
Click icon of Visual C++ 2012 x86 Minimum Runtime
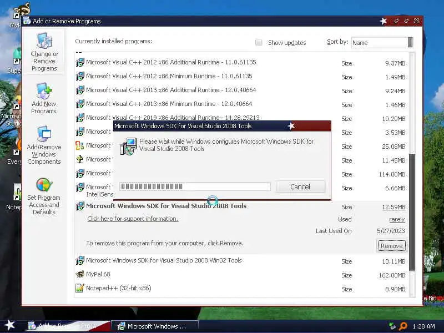pyautogui.click(x=80, y=76)
